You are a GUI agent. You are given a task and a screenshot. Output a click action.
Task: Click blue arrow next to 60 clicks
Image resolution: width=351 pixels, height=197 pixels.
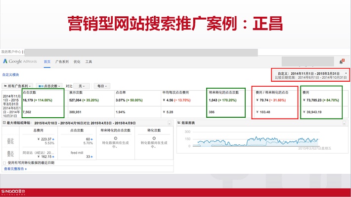pos(92,139)
